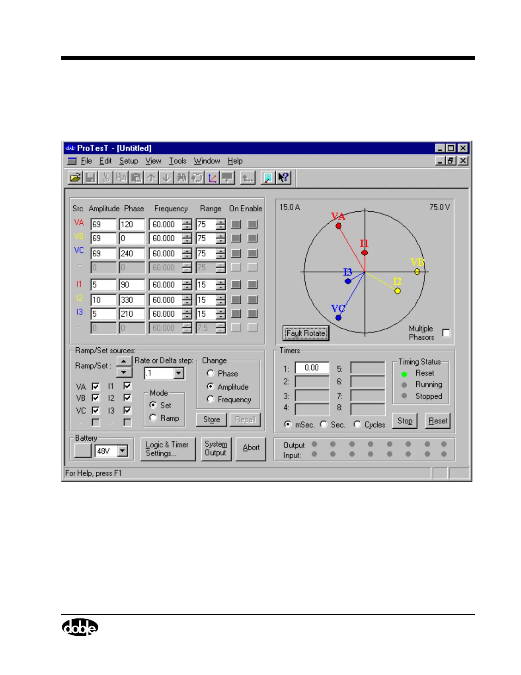
Task: Click I2 frequency spinner arrows
Action: pos(187,300)
